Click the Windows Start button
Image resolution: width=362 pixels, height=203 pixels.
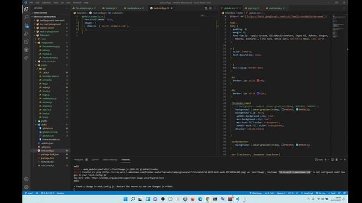coord(126,199)
